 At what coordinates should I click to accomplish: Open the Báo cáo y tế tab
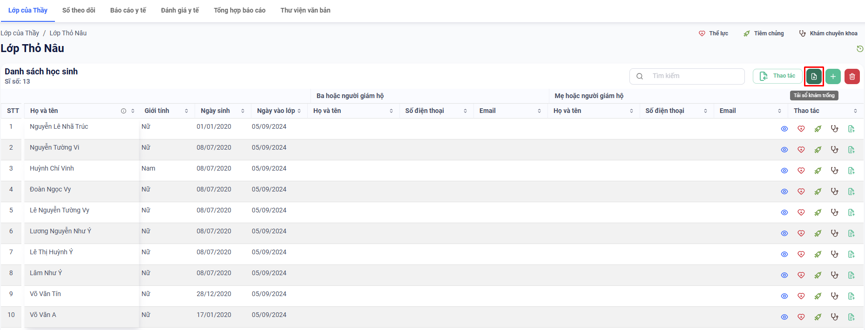coord(128,10)
